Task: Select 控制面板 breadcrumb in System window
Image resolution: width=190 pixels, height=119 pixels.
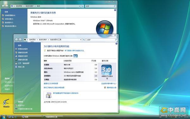Action: (19, 6)
